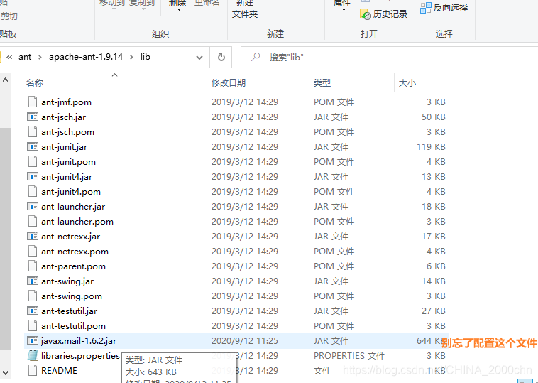Select the ant-netrexx.pom file icon
538x383 pixels.
coord(33,252)
